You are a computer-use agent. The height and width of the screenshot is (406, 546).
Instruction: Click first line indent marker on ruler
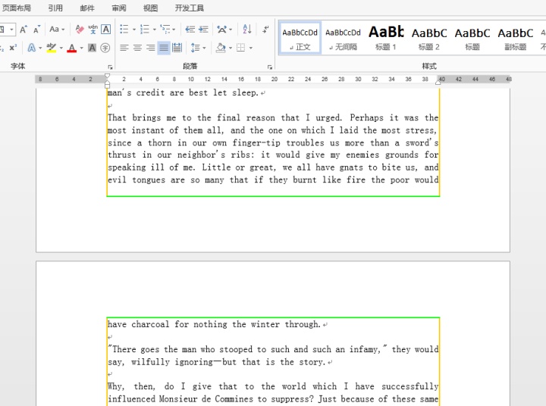(x=107, y=76)
